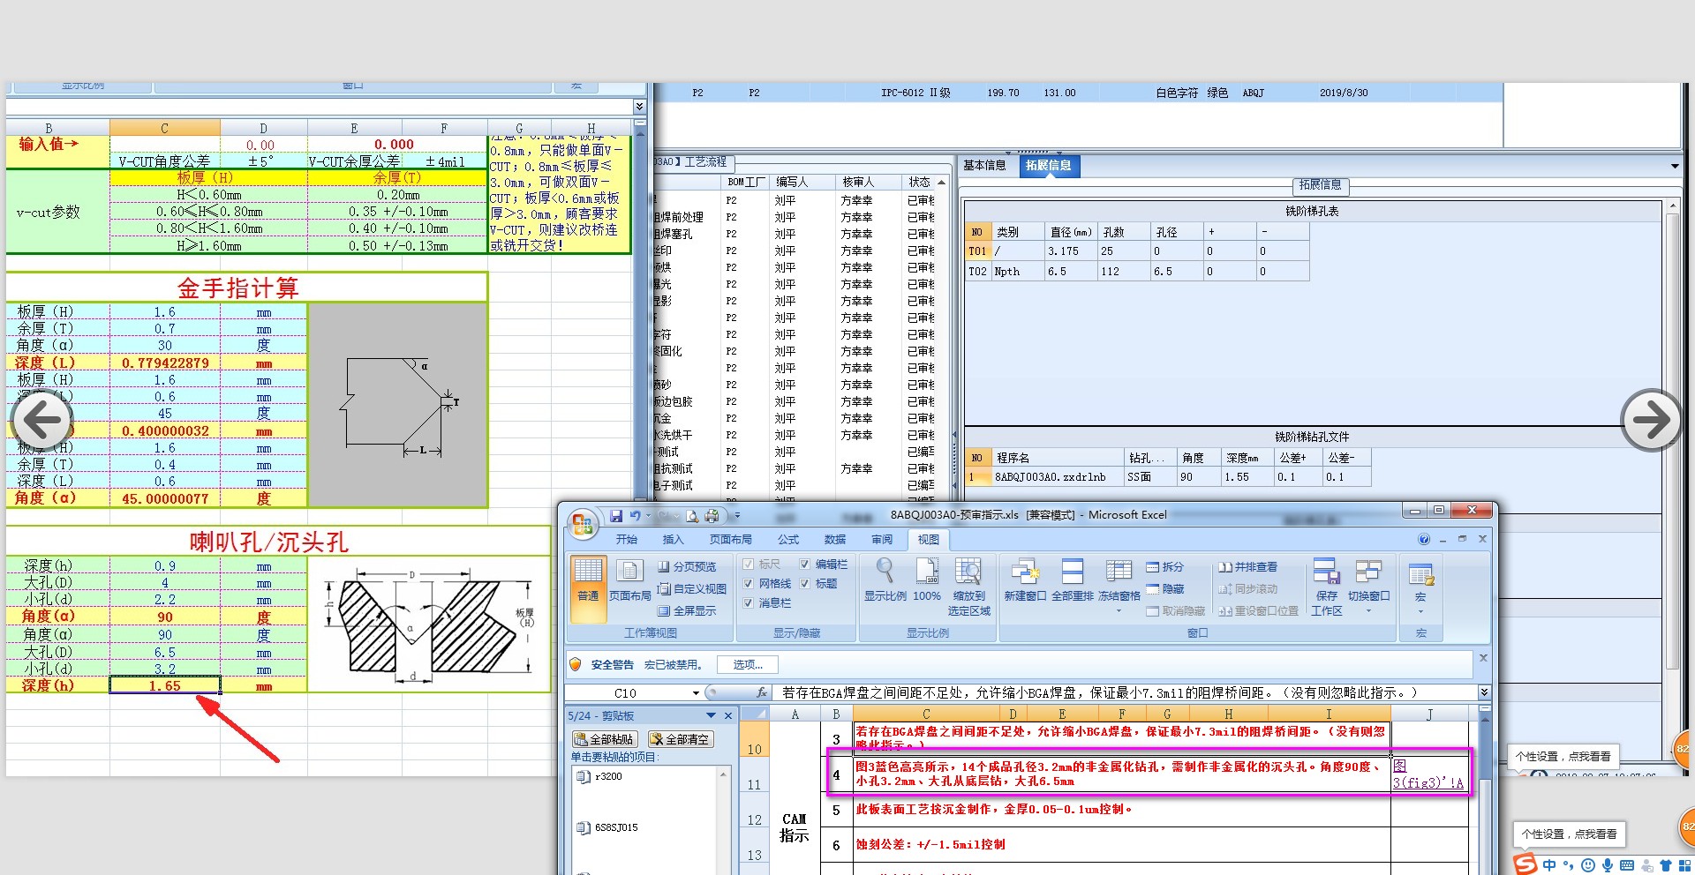The height and width of the screenshot is (875, 1695).
Task: Save Workspace (保存工作区)
Action: click(x=1327, y=587)
